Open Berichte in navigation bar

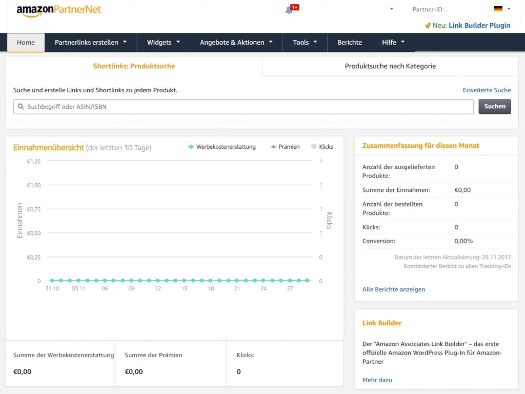(x=350, y=42)
